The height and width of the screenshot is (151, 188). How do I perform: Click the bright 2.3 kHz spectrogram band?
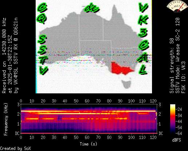(x=88, y=111)
